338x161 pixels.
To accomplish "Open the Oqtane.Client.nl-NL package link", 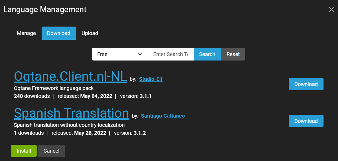I will [x=70, y=76].
